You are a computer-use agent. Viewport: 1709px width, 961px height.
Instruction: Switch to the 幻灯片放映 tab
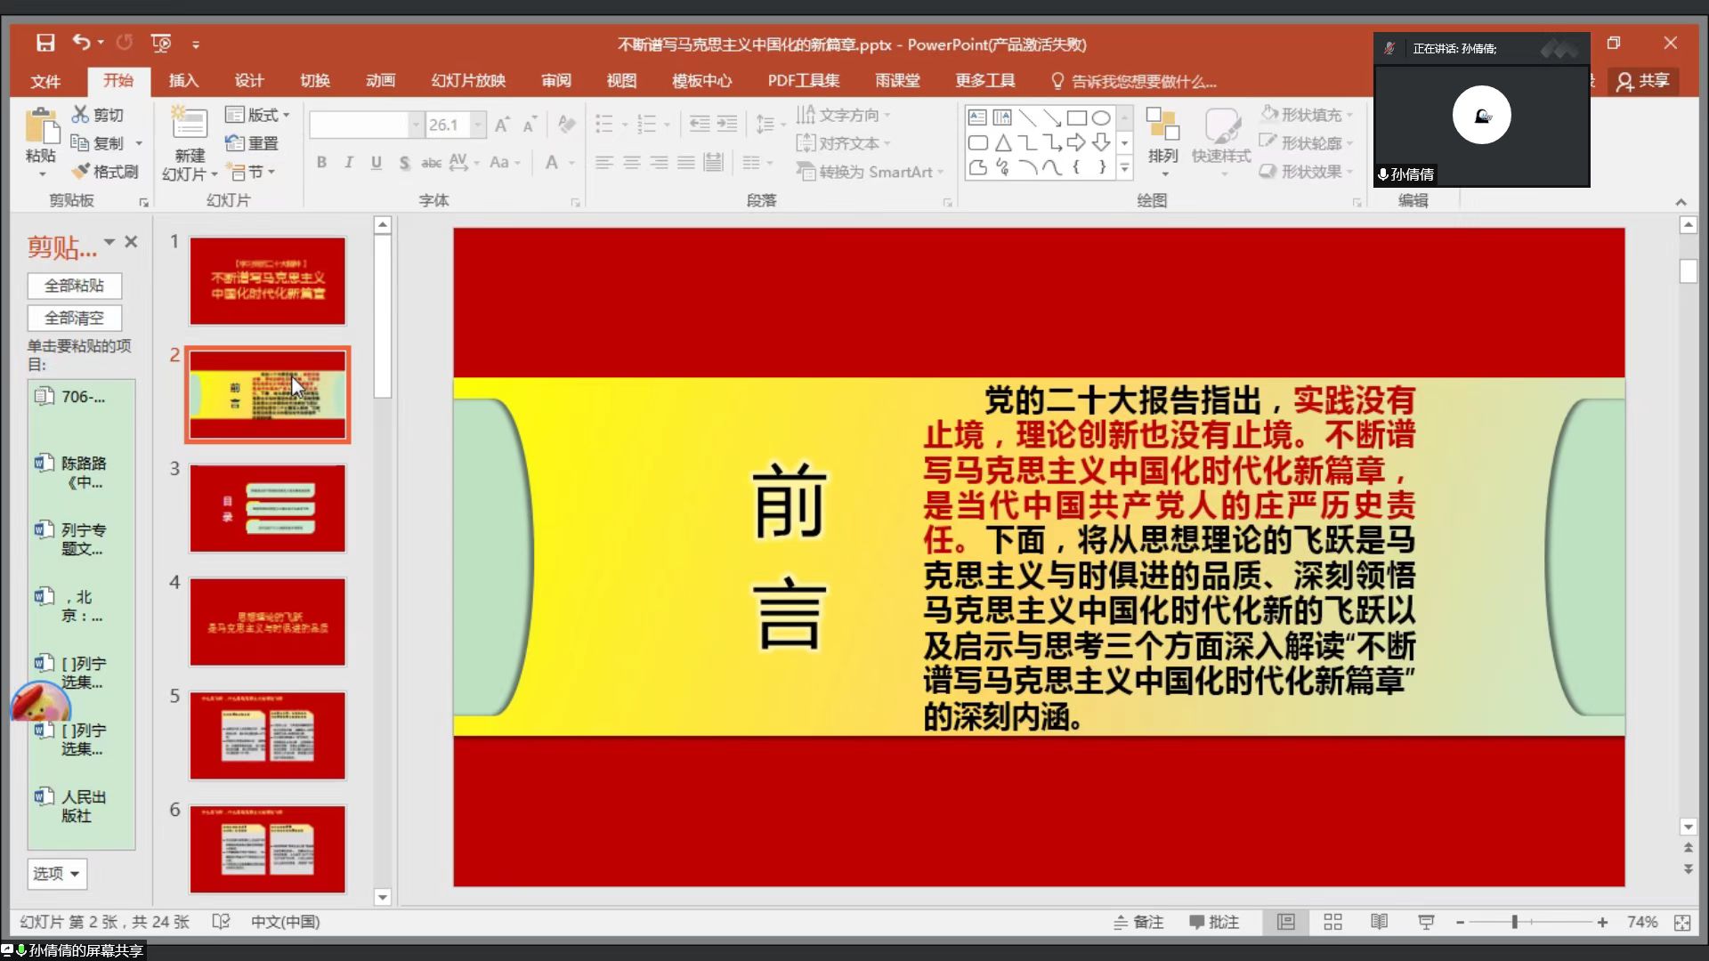click(468, 81)
